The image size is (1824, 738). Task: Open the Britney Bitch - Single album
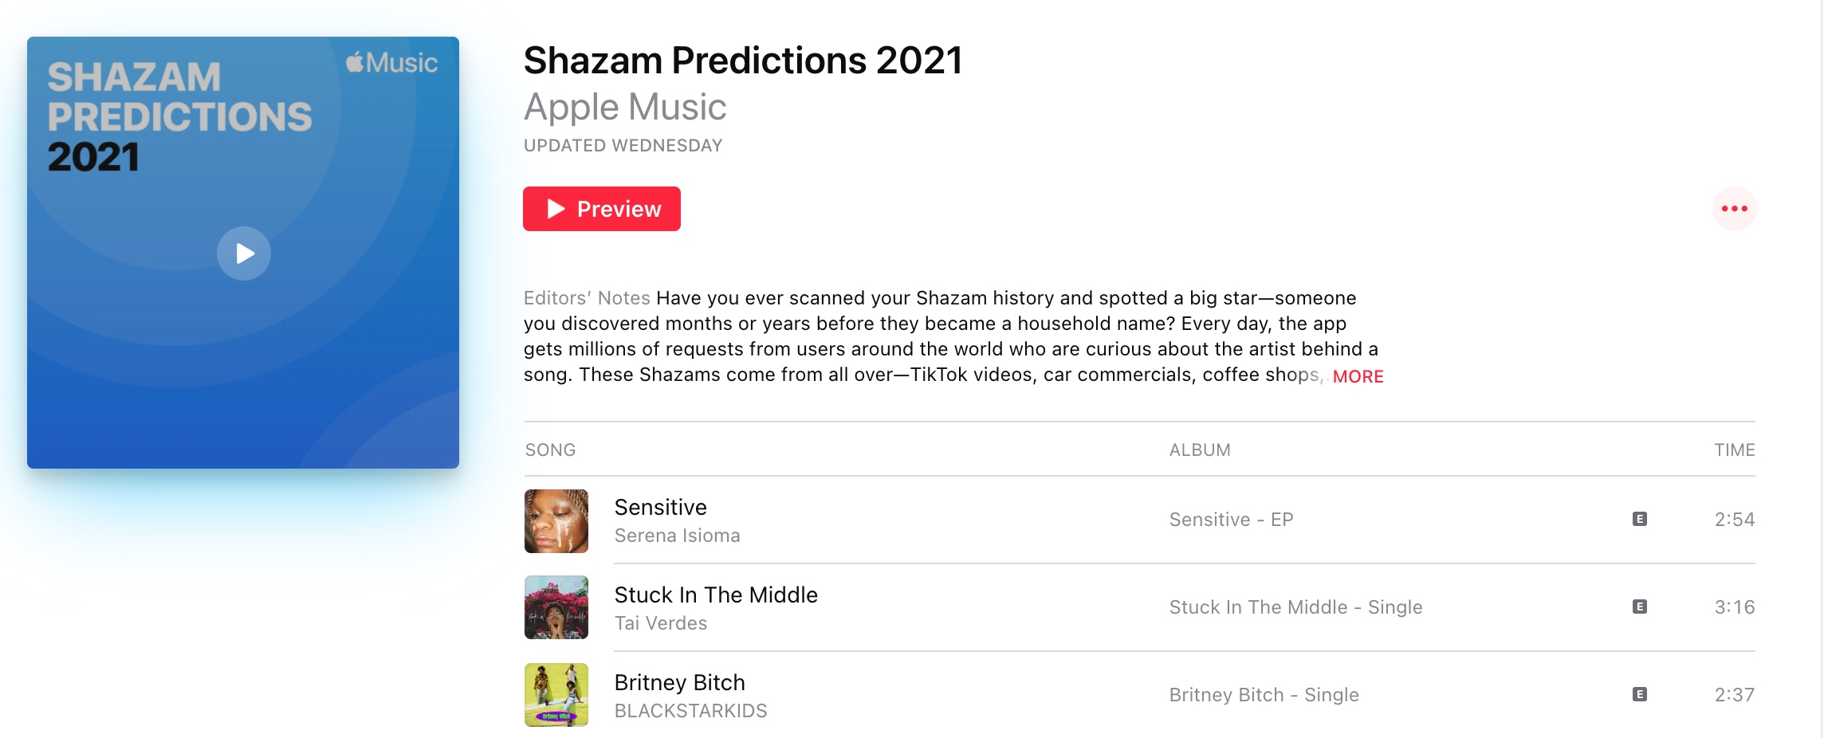tap(1264, 695)
